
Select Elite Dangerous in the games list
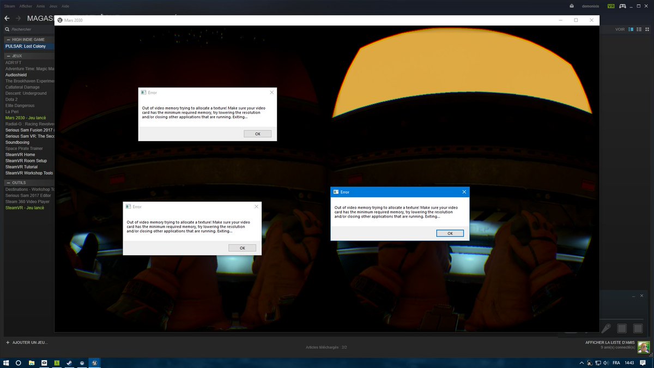[x=20, y=105]
